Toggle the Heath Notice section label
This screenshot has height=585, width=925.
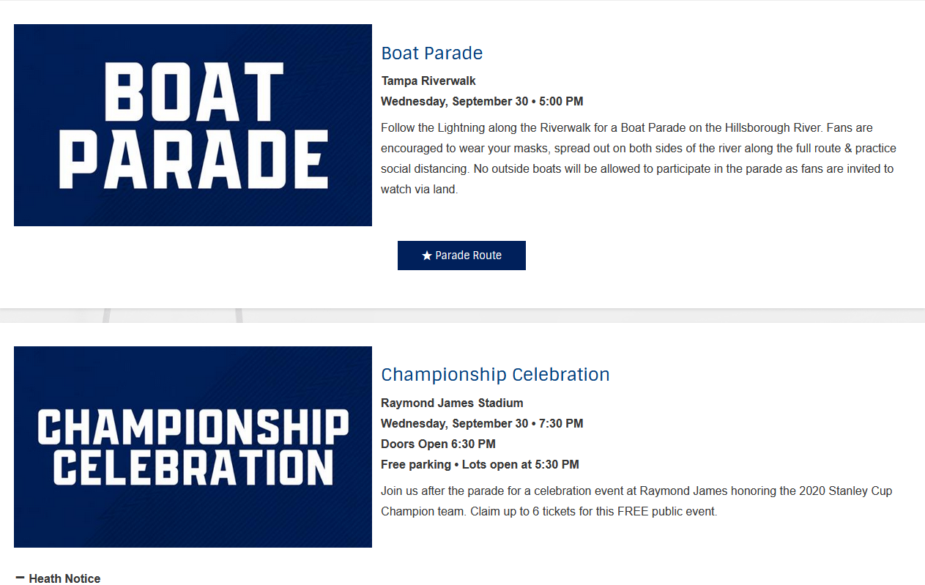pyautogui.click(x=64, y=578)
